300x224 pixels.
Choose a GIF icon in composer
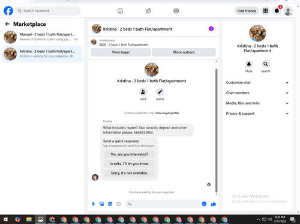pos(119,204)
